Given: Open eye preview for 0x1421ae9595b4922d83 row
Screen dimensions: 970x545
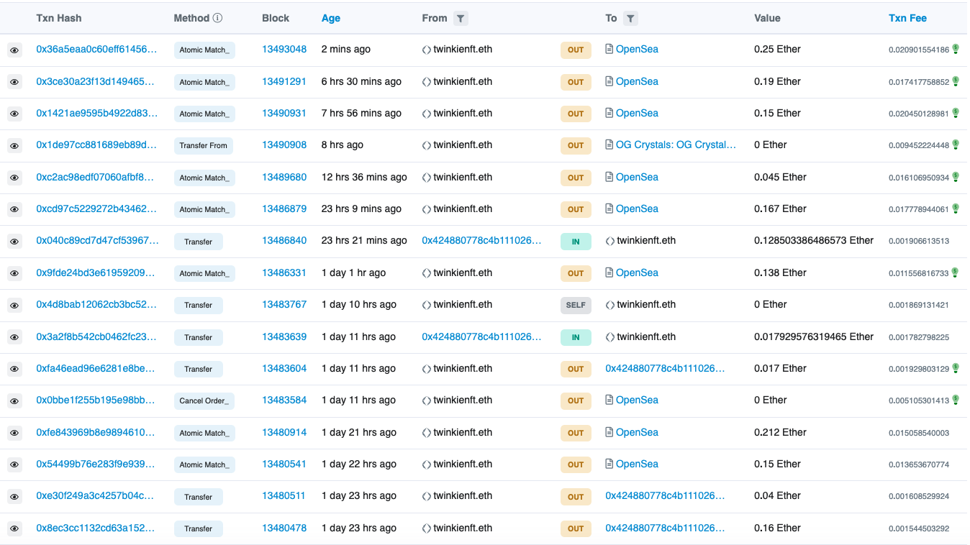Looking at the screenshot, I should pos(14,114).
